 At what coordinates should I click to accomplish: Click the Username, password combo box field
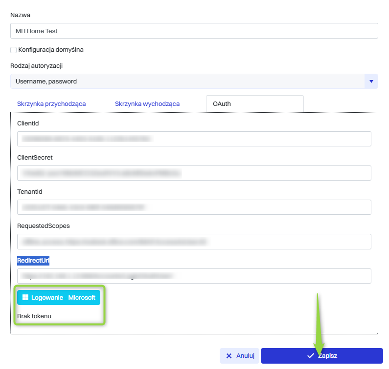[187, 82]
